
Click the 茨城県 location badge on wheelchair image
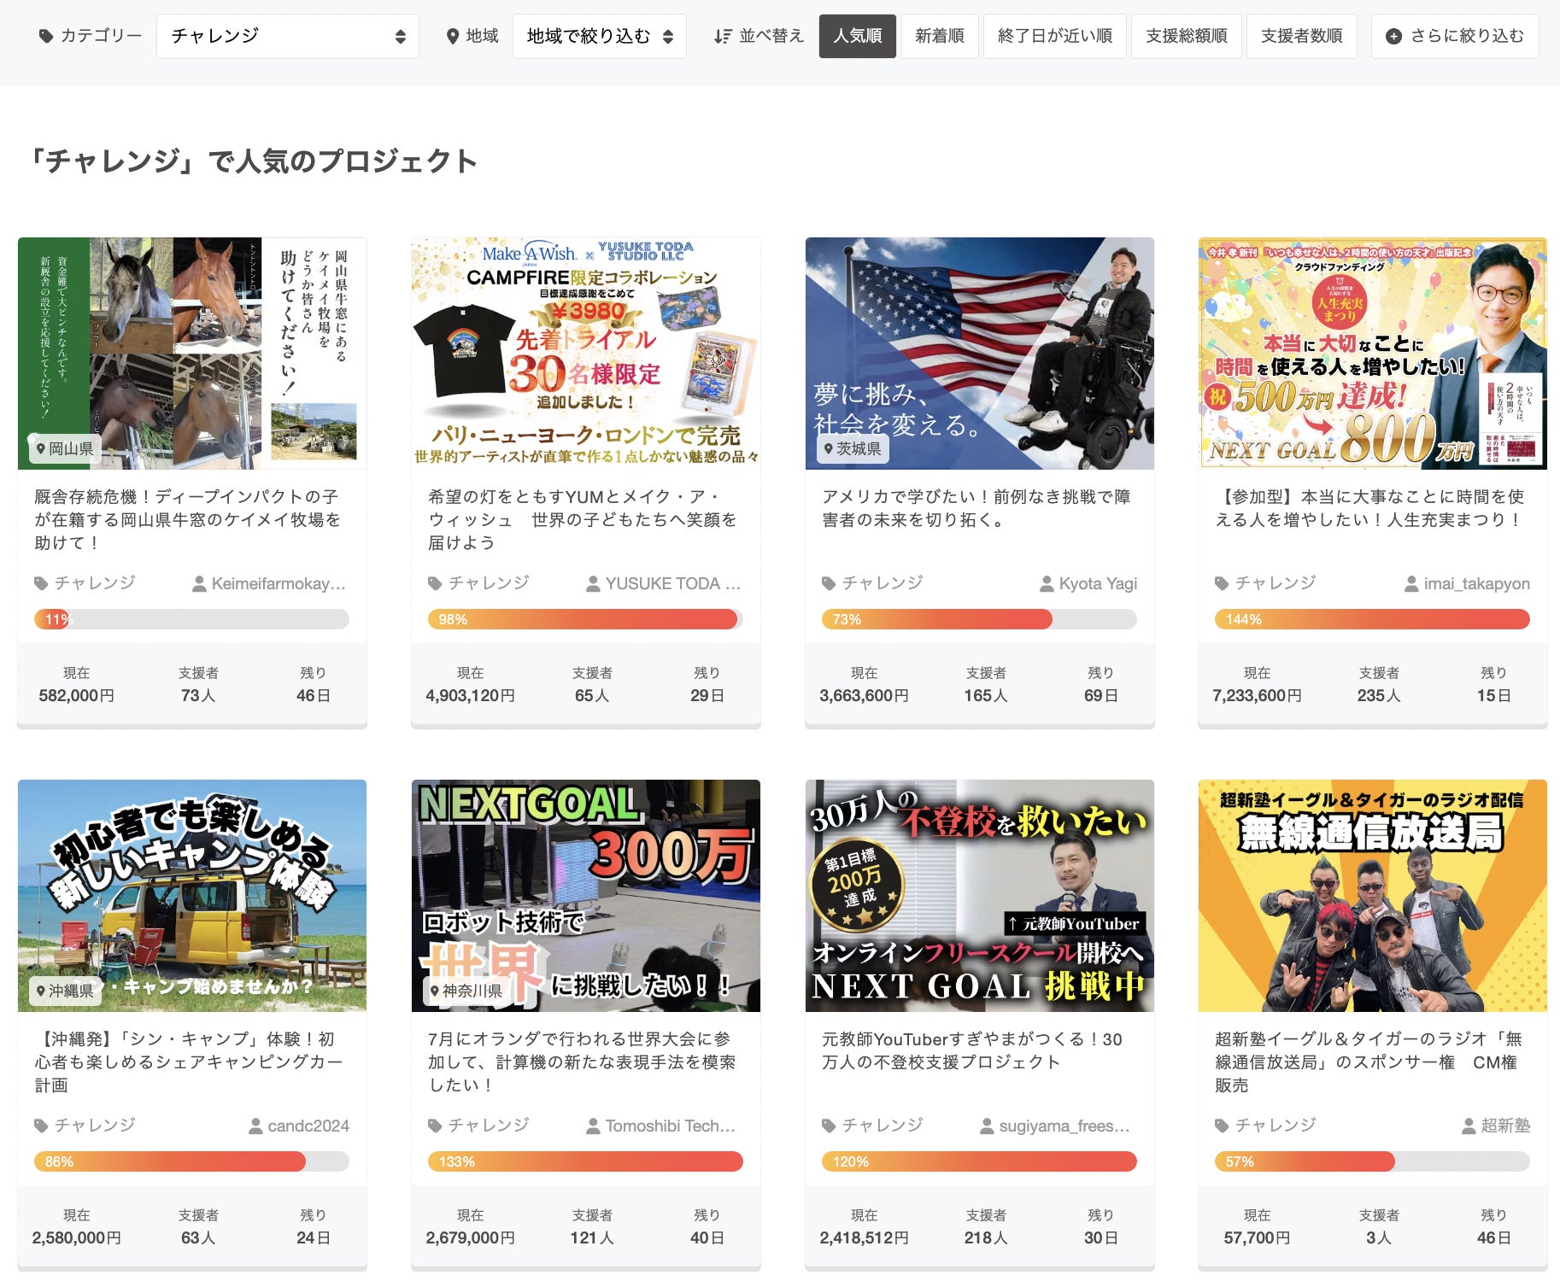852,448
